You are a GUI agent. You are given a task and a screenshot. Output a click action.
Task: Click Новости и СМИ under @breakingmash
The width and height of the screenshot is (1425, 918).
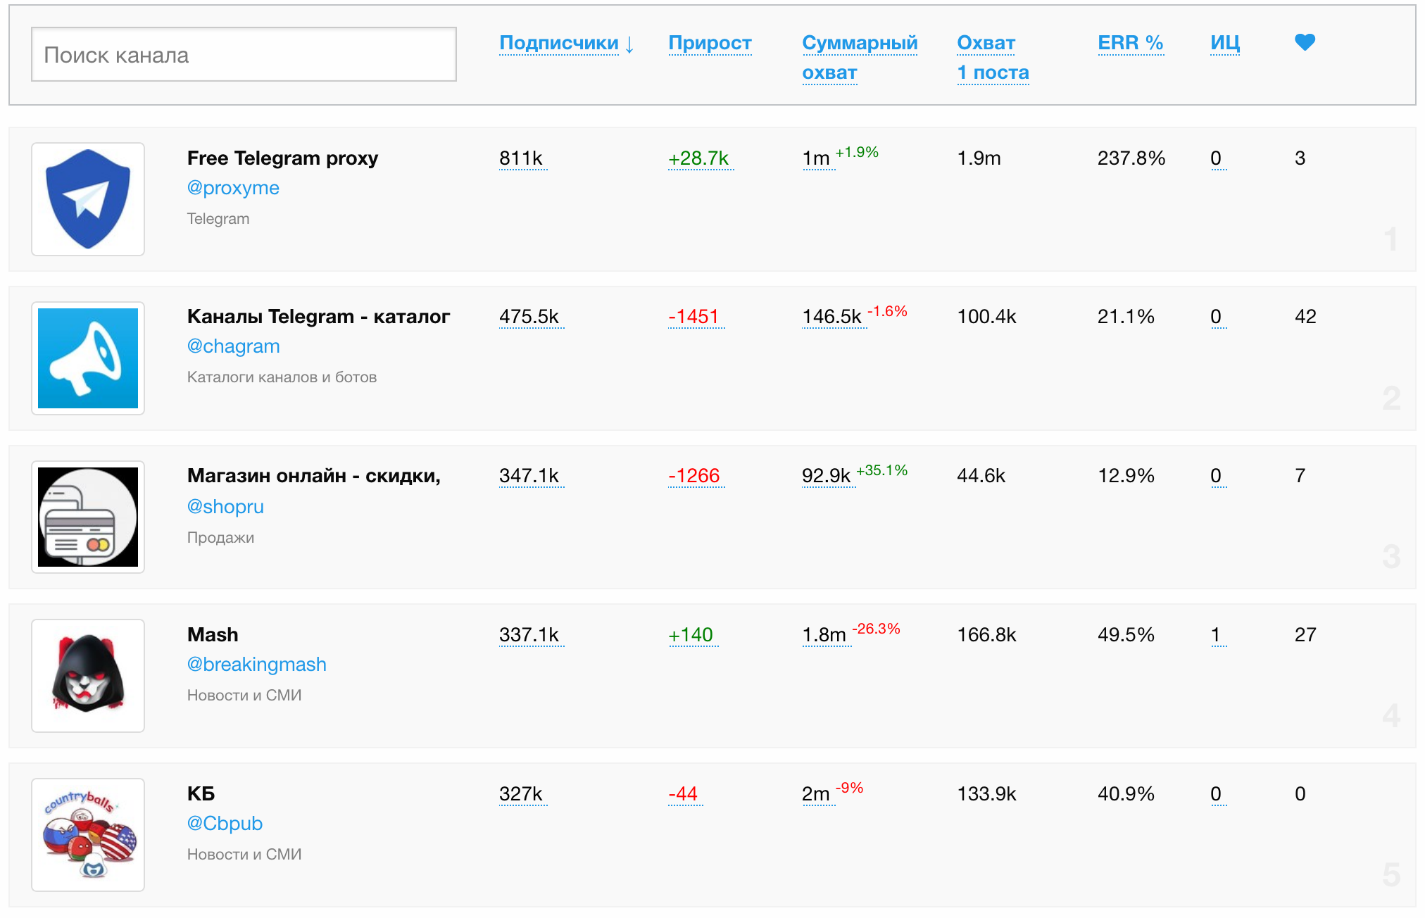[x=244, y=696]
